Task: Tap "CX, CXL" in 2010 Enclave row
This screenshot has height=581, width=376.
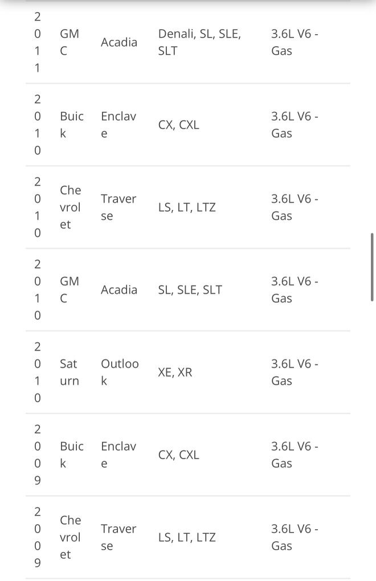Action: [x=178, y=125]
